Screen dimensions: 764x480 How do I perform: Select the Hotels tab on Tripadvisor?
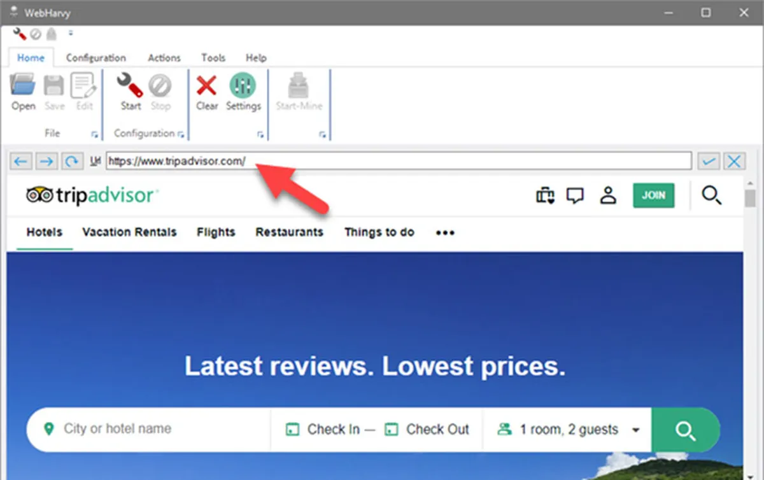point(45,232)
